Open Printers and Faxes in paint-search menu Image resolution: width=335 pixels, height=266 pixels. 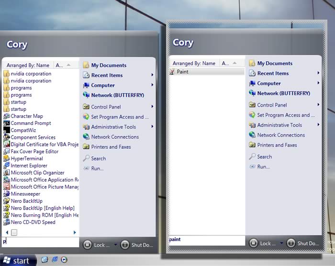pos(273,145)
